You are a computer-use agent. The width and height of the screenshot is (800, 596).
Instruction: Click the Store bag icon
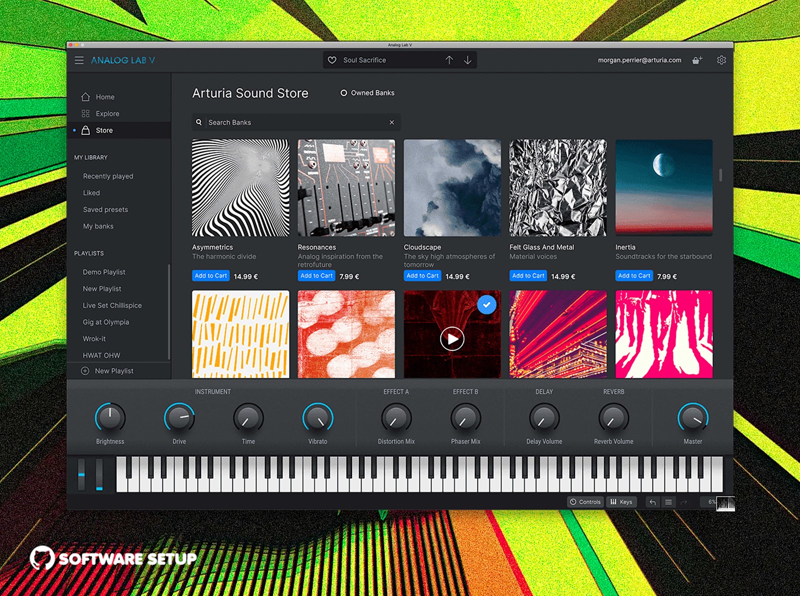[85, 130]
